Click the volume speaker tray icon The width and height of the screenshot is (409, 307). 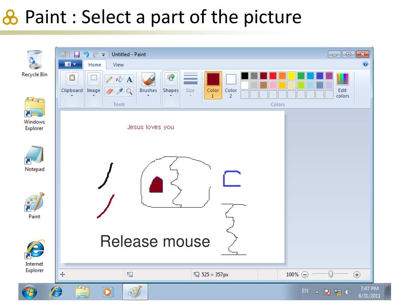(348, 292)
